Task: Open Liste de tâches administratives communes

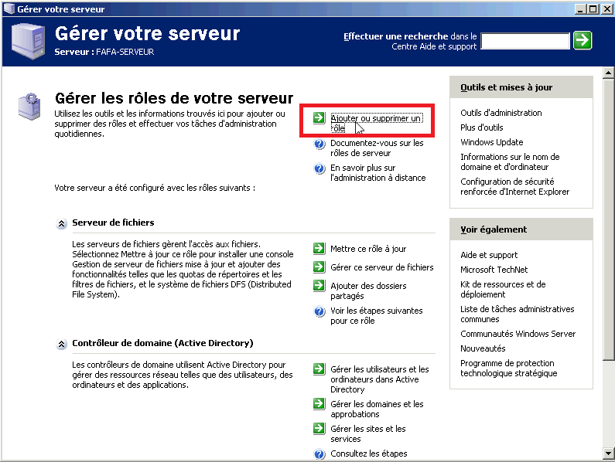Action: (x=518, y=314)
